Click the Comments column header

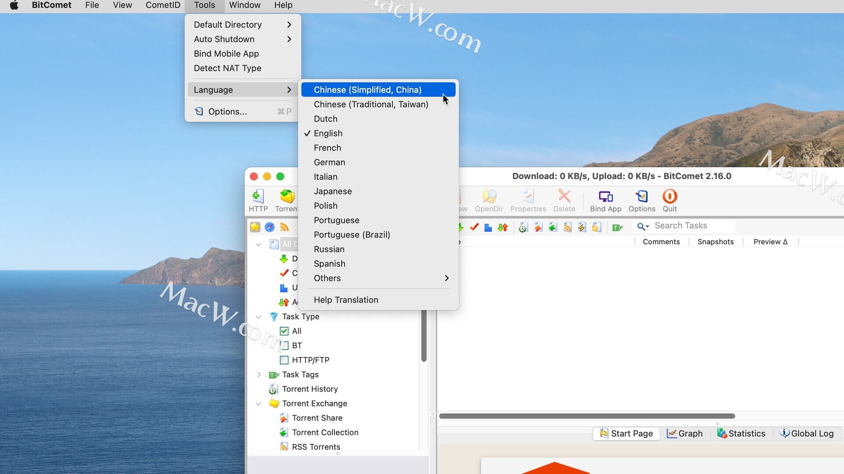pyautogui.click(x=661, y=242)
